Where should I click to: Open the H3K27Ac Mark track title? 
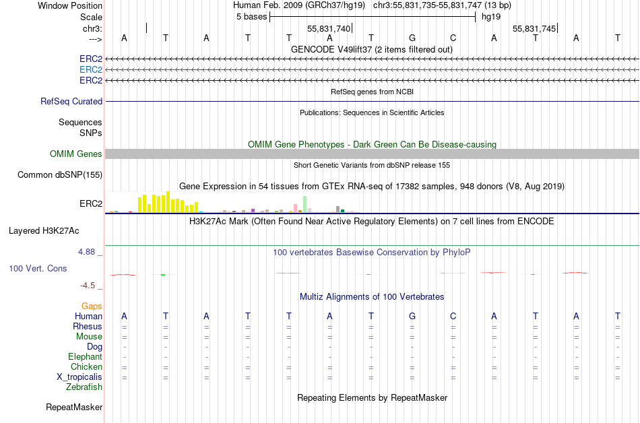click(372, 222)
